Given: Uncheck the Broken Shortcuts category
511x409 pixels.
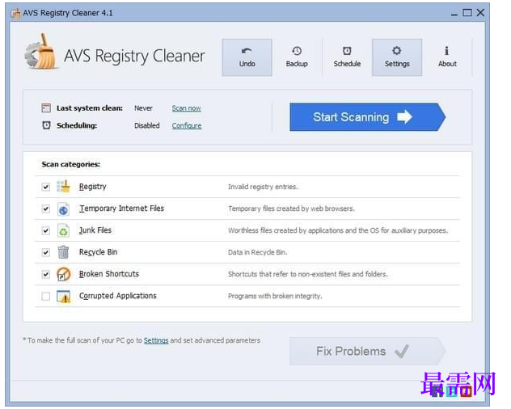Looking at the screenshot, I should tap(46, 274).
